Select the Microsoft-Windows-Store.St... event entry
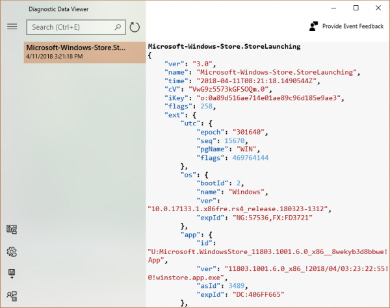This screenshot has height=308, width=390. coord(84,52)
